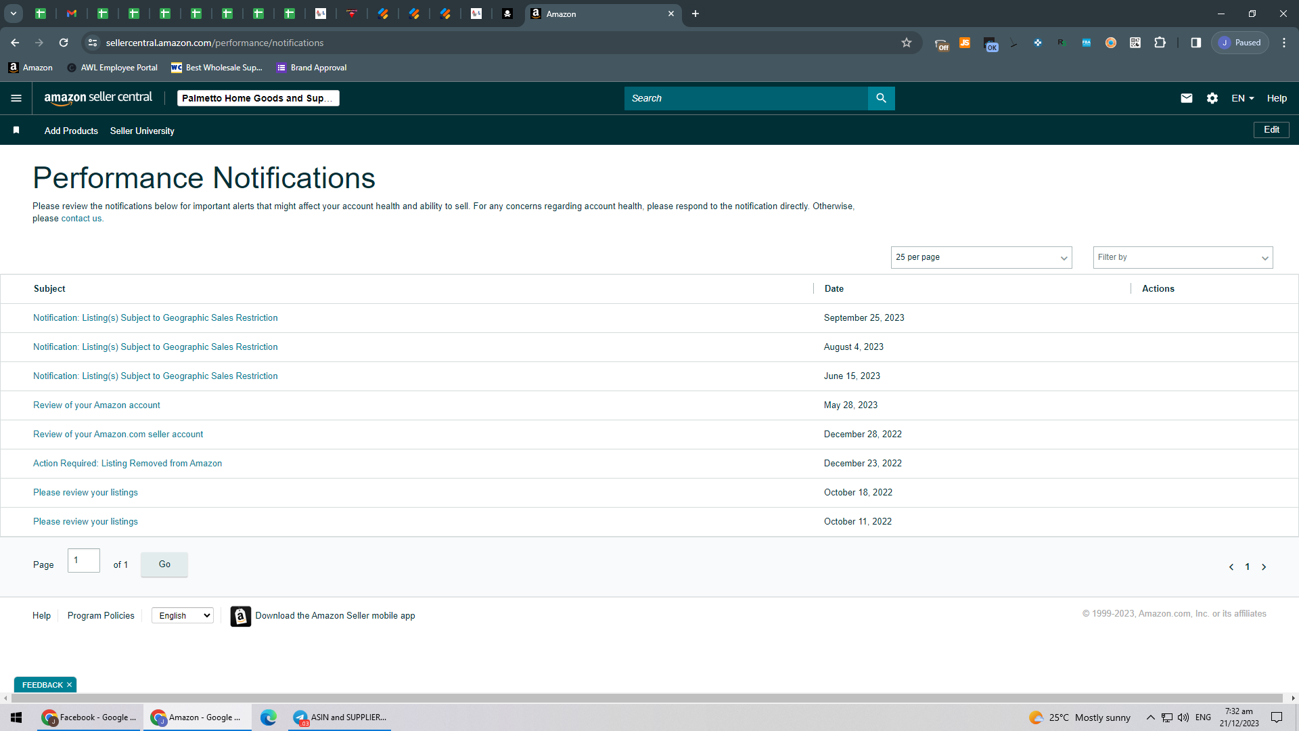Image resolution: width=1299 pixels, height=731 pixels.
Task: Show hidden system tray icons
Action: 1150,717
